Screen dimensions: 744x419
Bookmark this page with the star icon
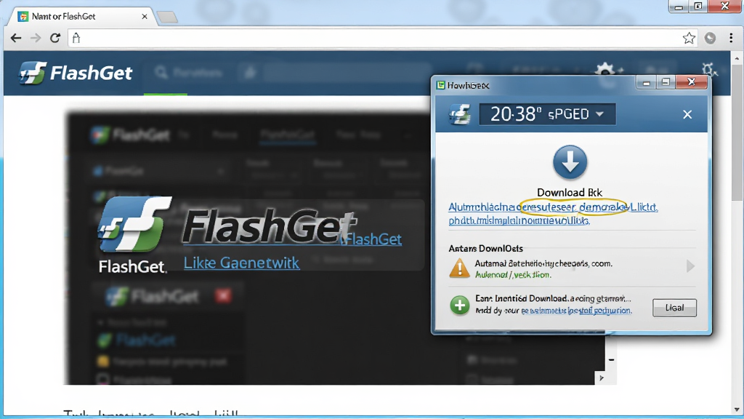pos(689,38)
